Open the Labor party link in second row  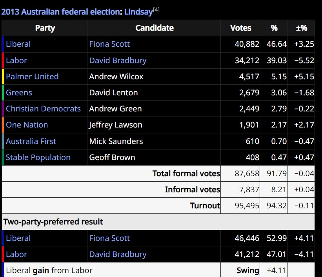click(16, 60)
